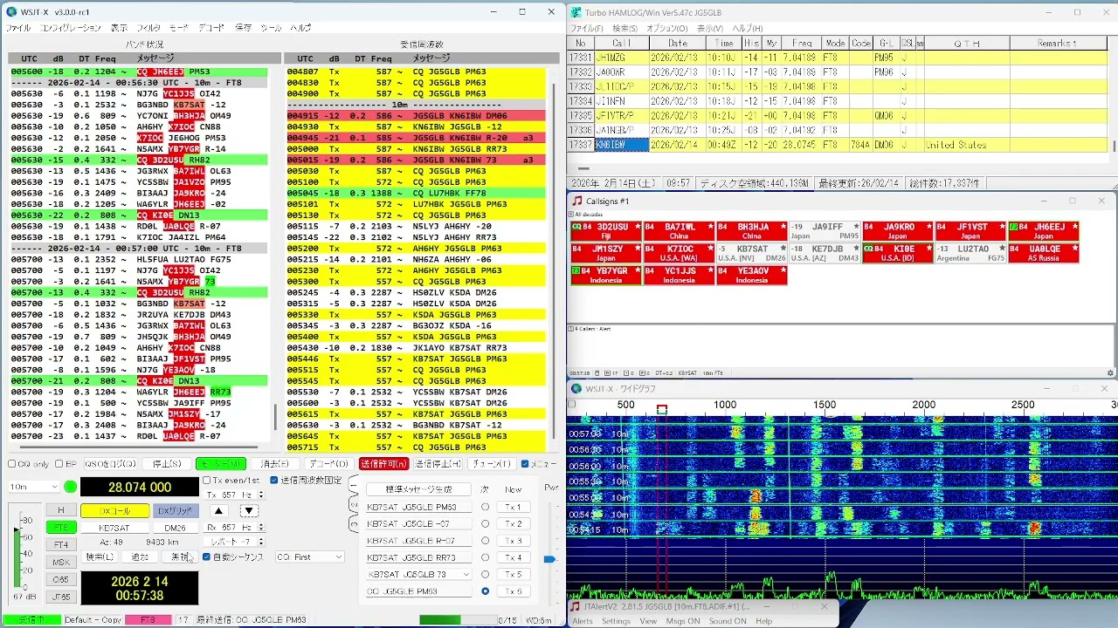This screenshot has width=1118, height=628.
Task: Open the 10m band dropdown
Action: coord(34,487)
